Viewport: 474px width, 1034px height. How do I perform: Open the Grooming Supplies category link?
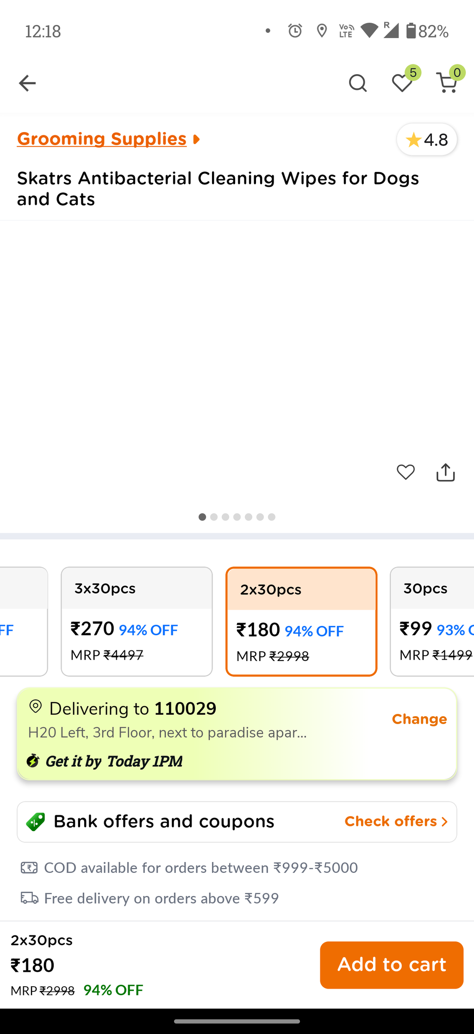click(x=102, y=139)
